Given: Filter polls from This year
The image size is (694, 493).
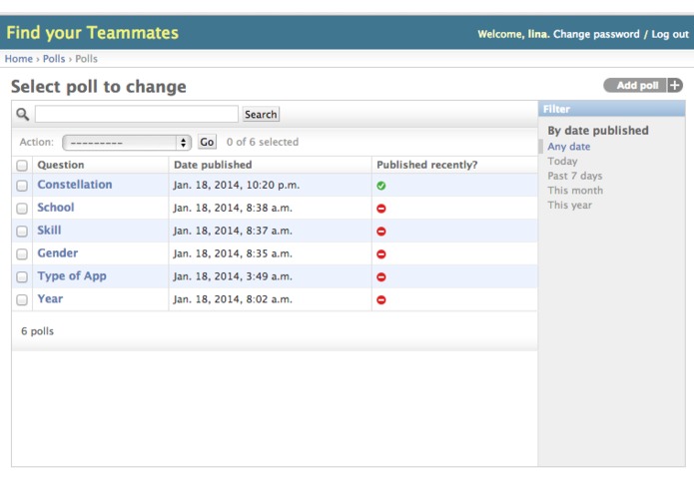Looking at the screenshot, I should click(x=569, y=205).
